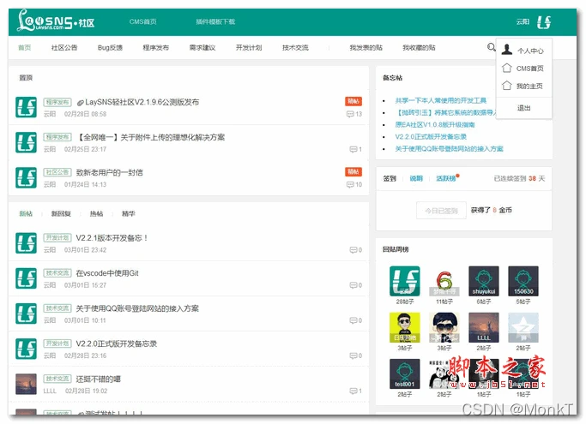Open post 关于附件上传的理想化解决方案
The image size is (586, 424).
(x=151, y=137)
